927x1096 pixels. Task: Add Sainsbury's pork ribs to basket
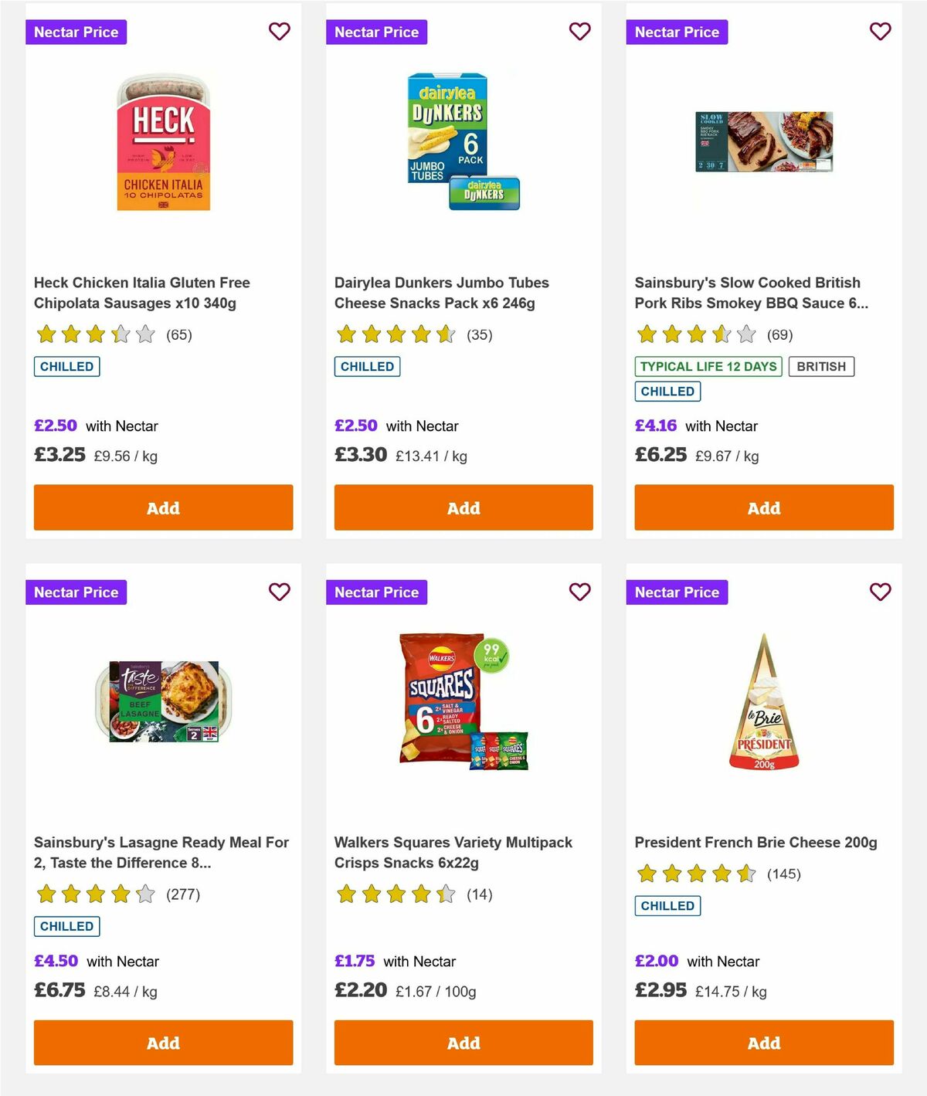763,507
